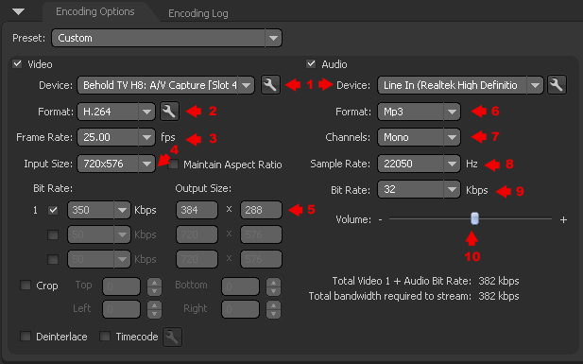Open the video Format dropdown
The image size is (583, 364).
click(x=116, y=112)
